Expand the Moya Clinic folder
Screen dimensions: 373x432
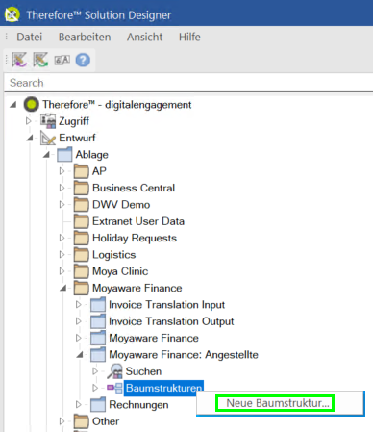click(62, 271)
